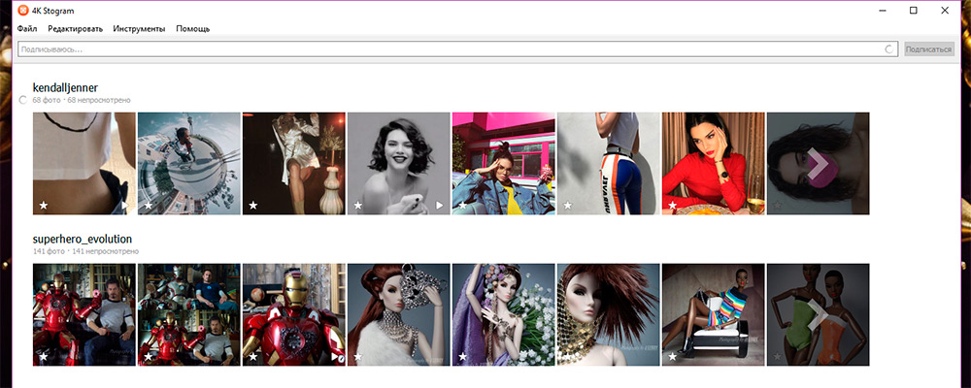Click the superhero_evolution account name

[82, 239]
